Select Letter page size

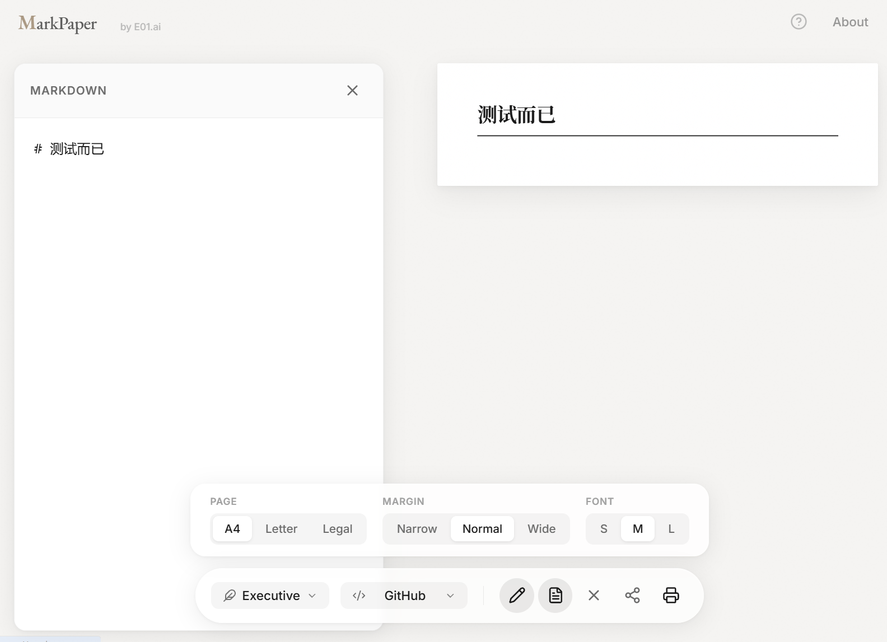(x=281, y=529)
